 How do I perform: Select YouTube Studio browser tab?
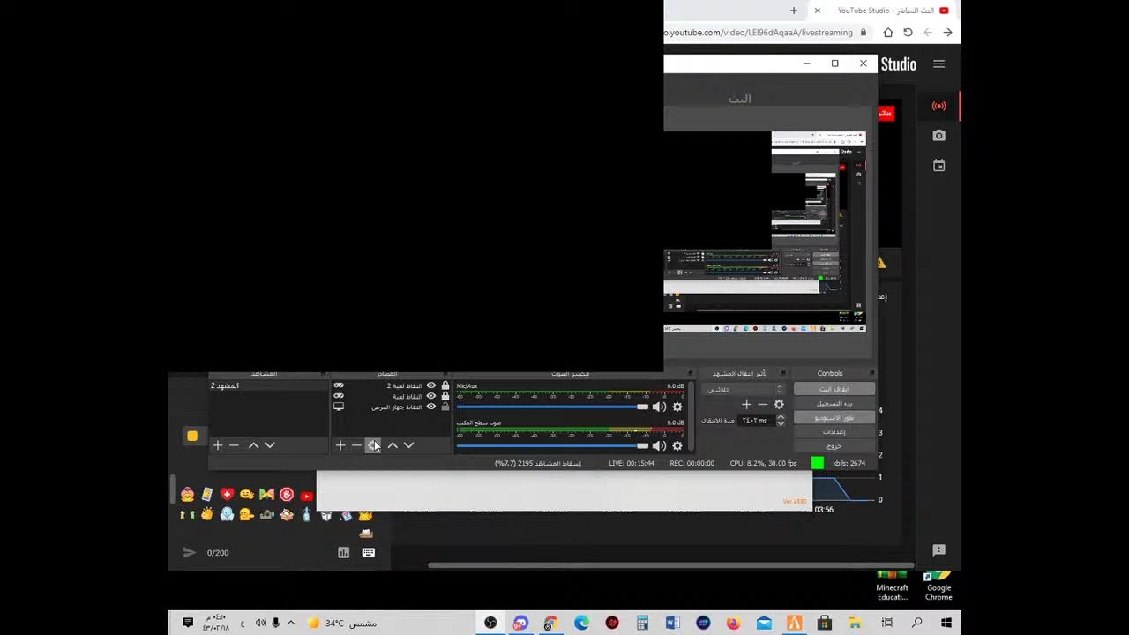point(883,11)
